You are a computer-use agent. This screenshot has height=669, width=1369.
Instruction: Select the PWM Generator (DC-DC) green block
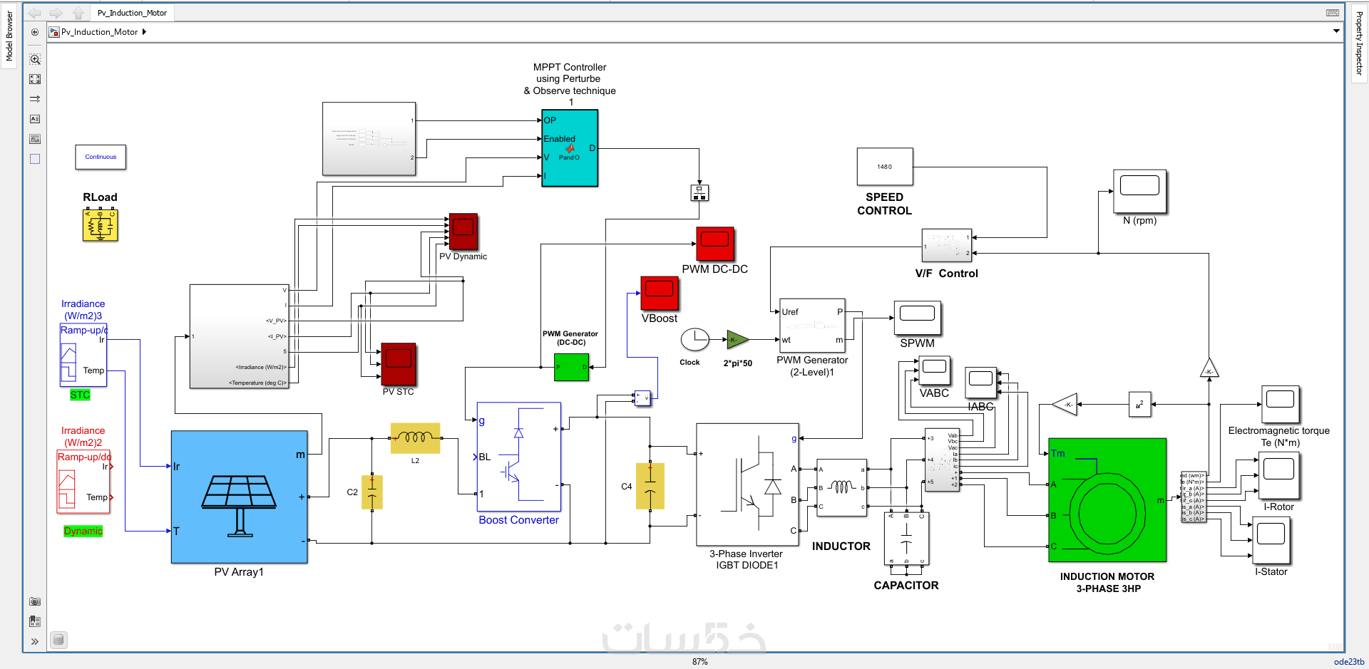572,368
